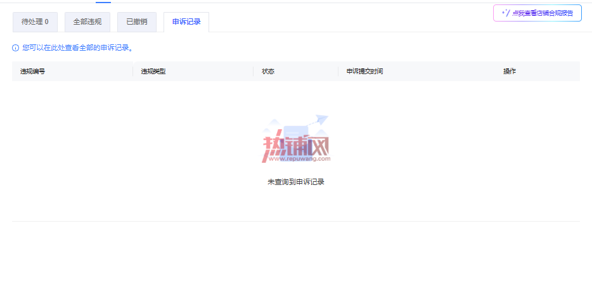Click the 您可以在此处查看全部的申诉记录 tip text
592x292 pixels.
tap(77, 48)
